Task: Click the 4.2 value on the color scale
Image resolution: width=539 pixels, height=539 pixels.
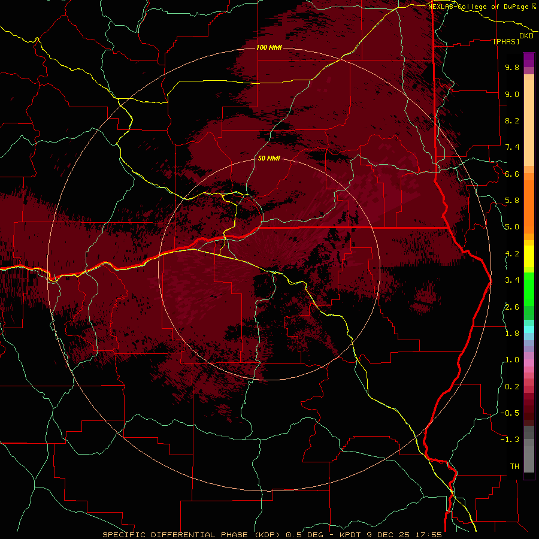Action: tap(512, 254)
